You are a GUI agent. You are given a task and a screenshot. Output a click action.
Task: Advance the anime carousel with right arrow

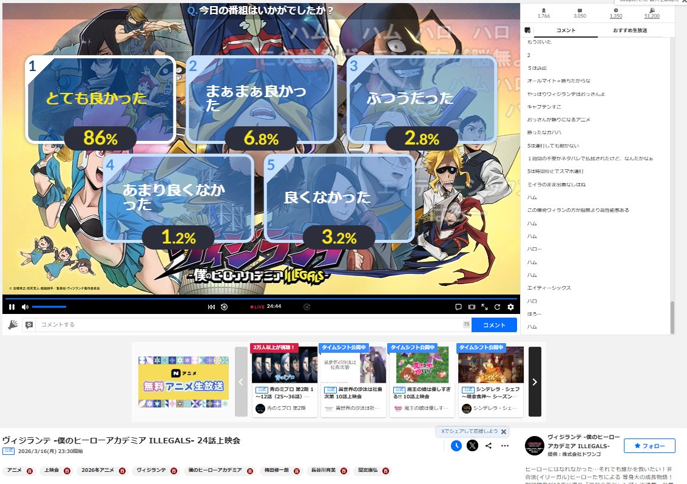pos(534,382)
